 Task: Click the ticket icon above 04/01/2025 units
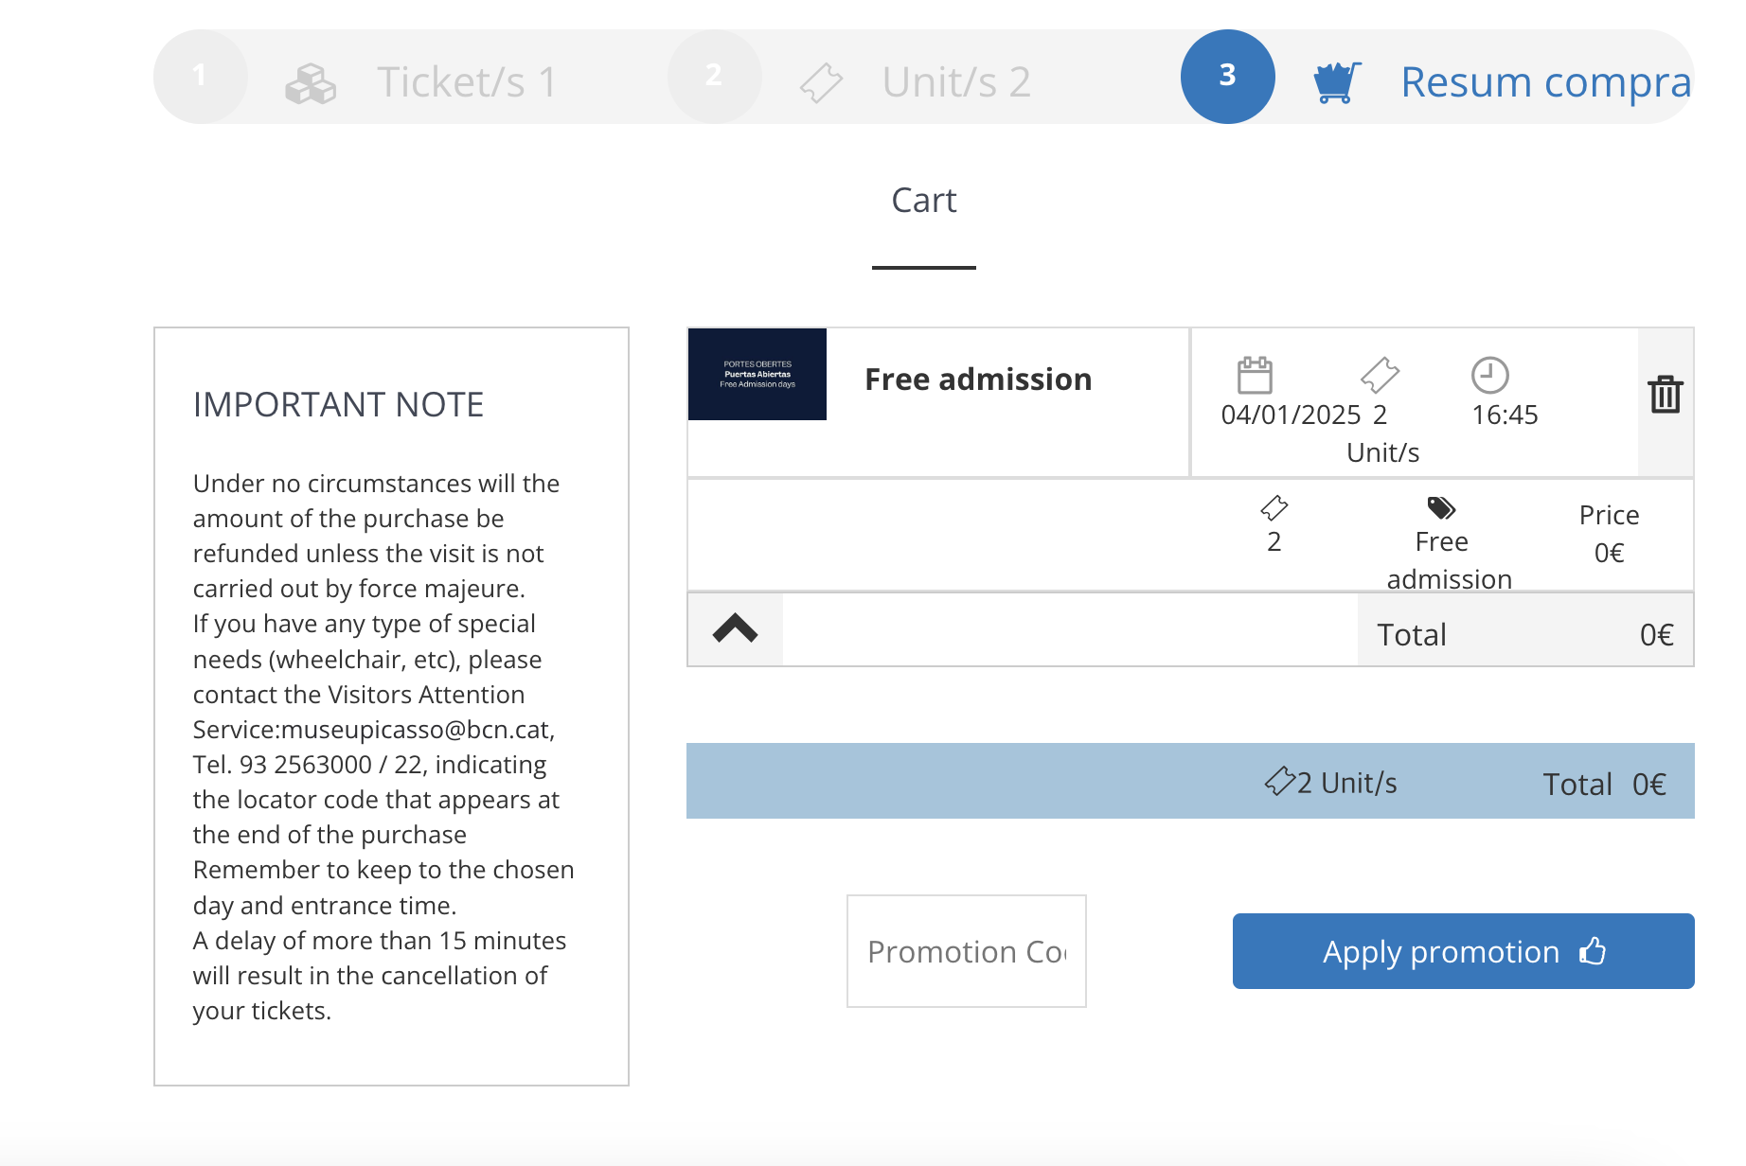[1380, 375]
